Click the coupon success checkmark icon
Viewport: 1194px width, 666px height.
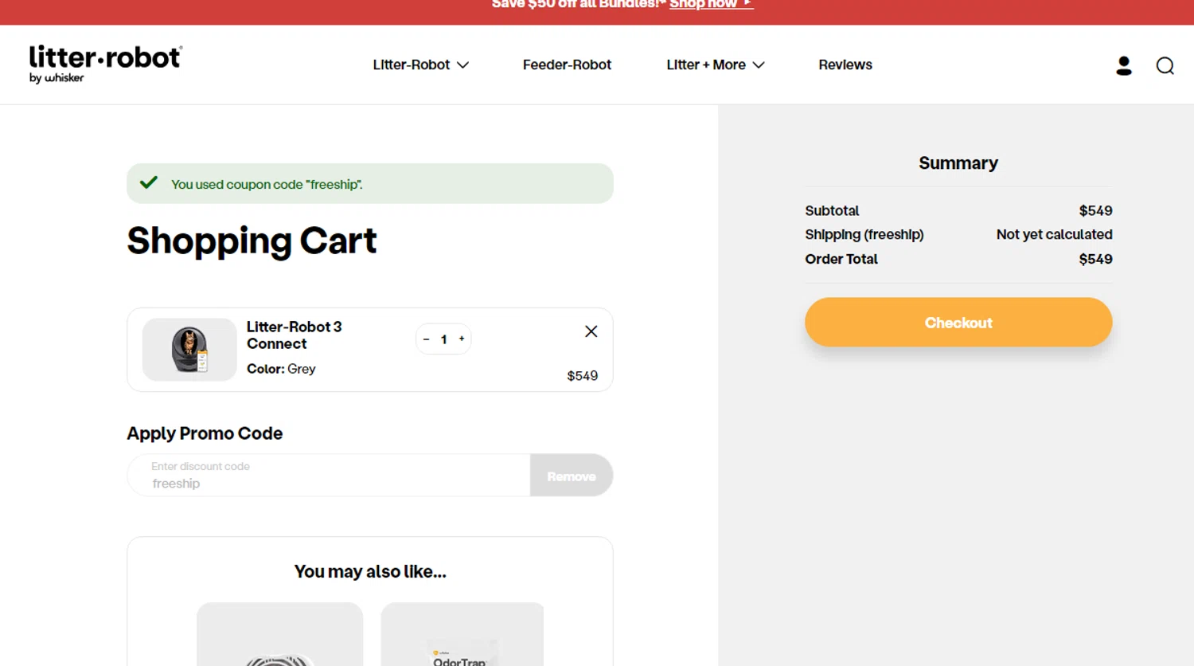(149, 182)
